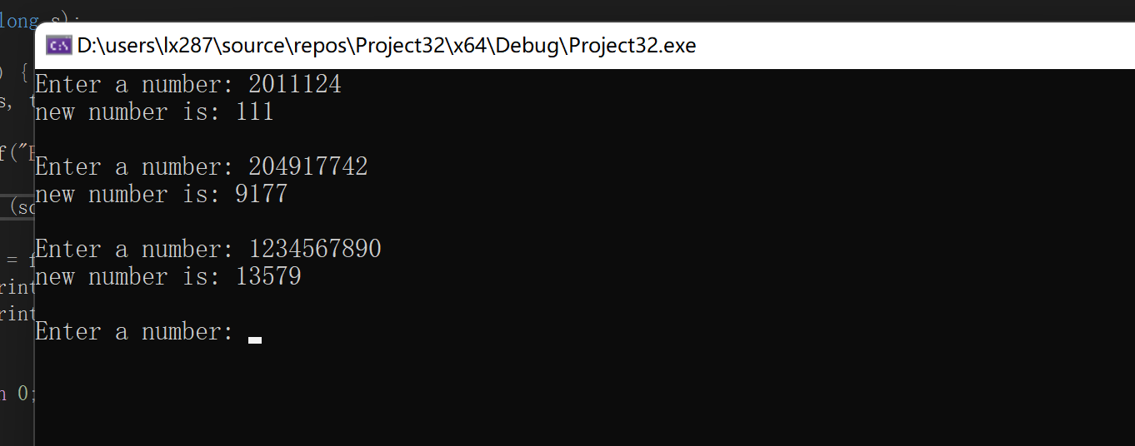Viewport: 1135px width, 446px height.
Task: Click the first "Enter a number:" prompt text
Action: (x=134, y=85)
